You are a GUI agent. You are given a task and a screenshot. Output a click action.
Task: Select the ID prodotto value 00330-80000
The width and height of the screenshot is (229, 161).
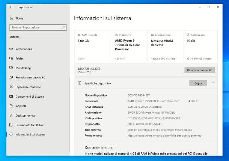(145, 124)
